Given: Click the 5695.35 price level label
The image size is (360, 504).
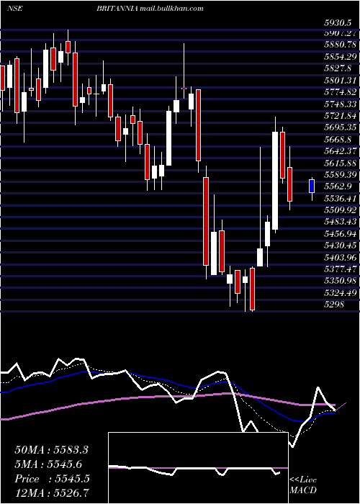Looking at the screenshot, I should tap(341, 128).
